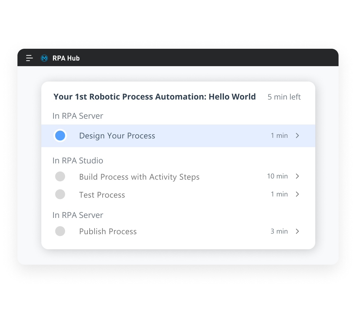Select the Publish Process step circle
356x325 pixels.
60,231
